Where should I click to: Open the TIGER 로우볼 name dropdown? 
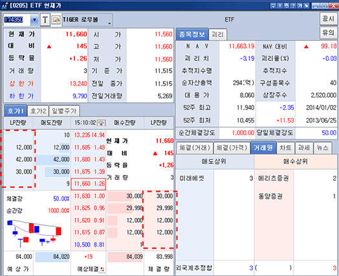[87, 20]
